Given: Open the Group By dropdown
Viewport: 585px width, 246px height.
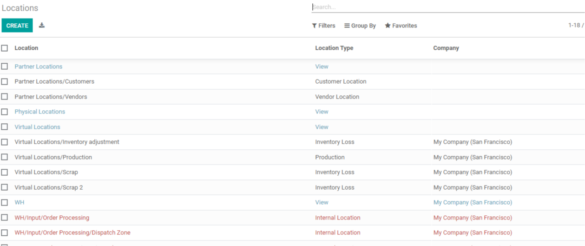Looking at the screenshot, I should point(360,26).
